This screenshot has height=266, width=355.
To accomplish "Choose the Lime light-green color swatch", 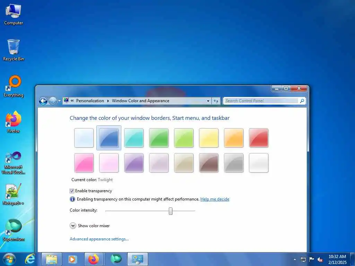I will (x=184, y=138).
